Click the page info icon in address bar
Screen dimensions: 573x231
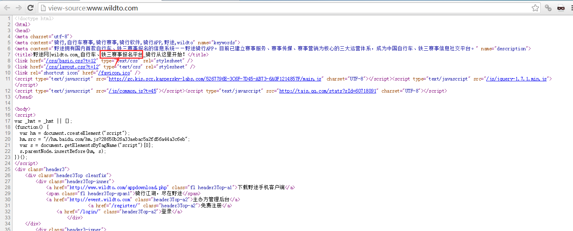[x=43, y=8]
